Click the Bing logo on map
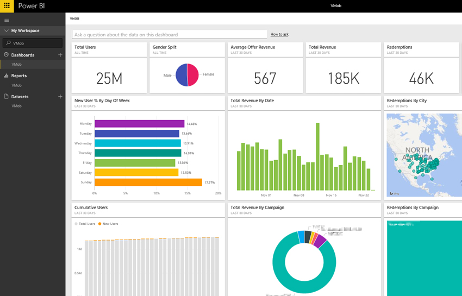462x296 pixels. 395,193
